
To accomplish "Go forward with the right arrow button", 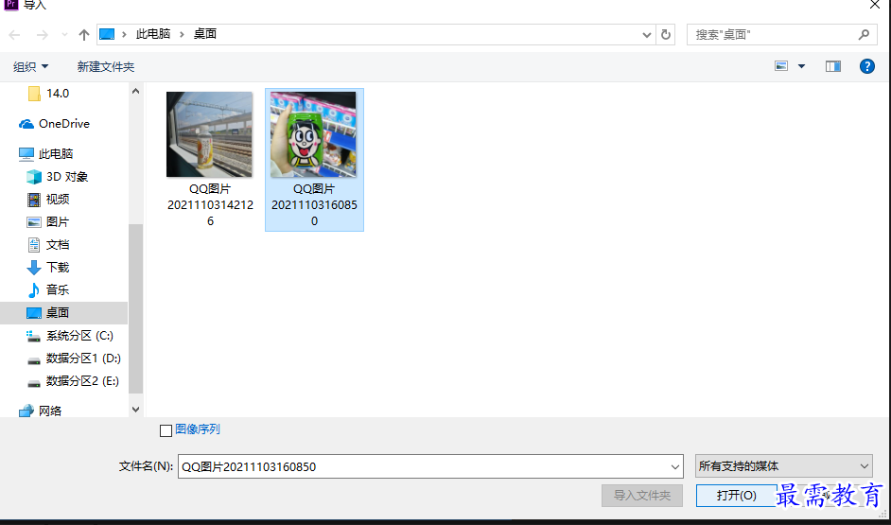I will point(42,35).
